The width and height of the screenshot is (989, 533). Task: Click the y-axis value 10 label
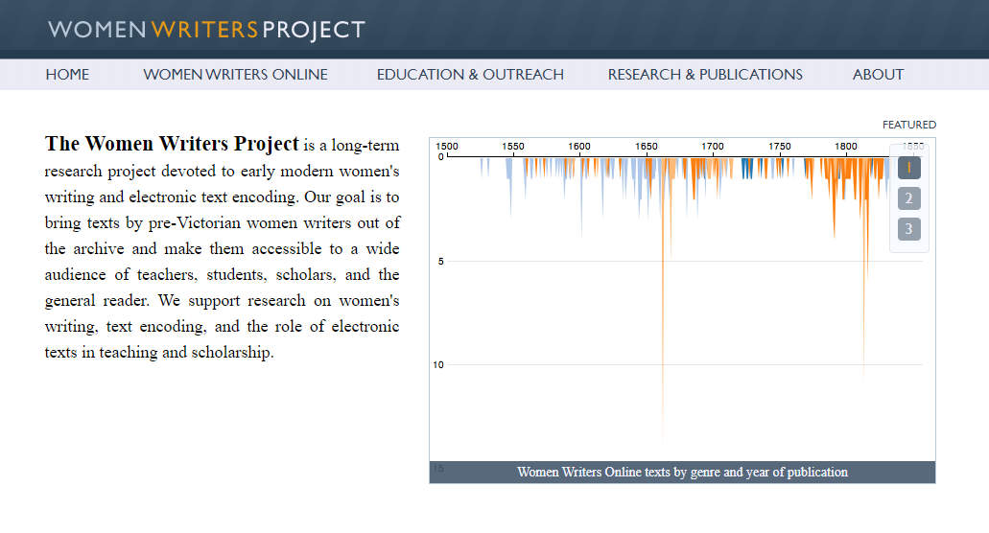click(438, 365)
